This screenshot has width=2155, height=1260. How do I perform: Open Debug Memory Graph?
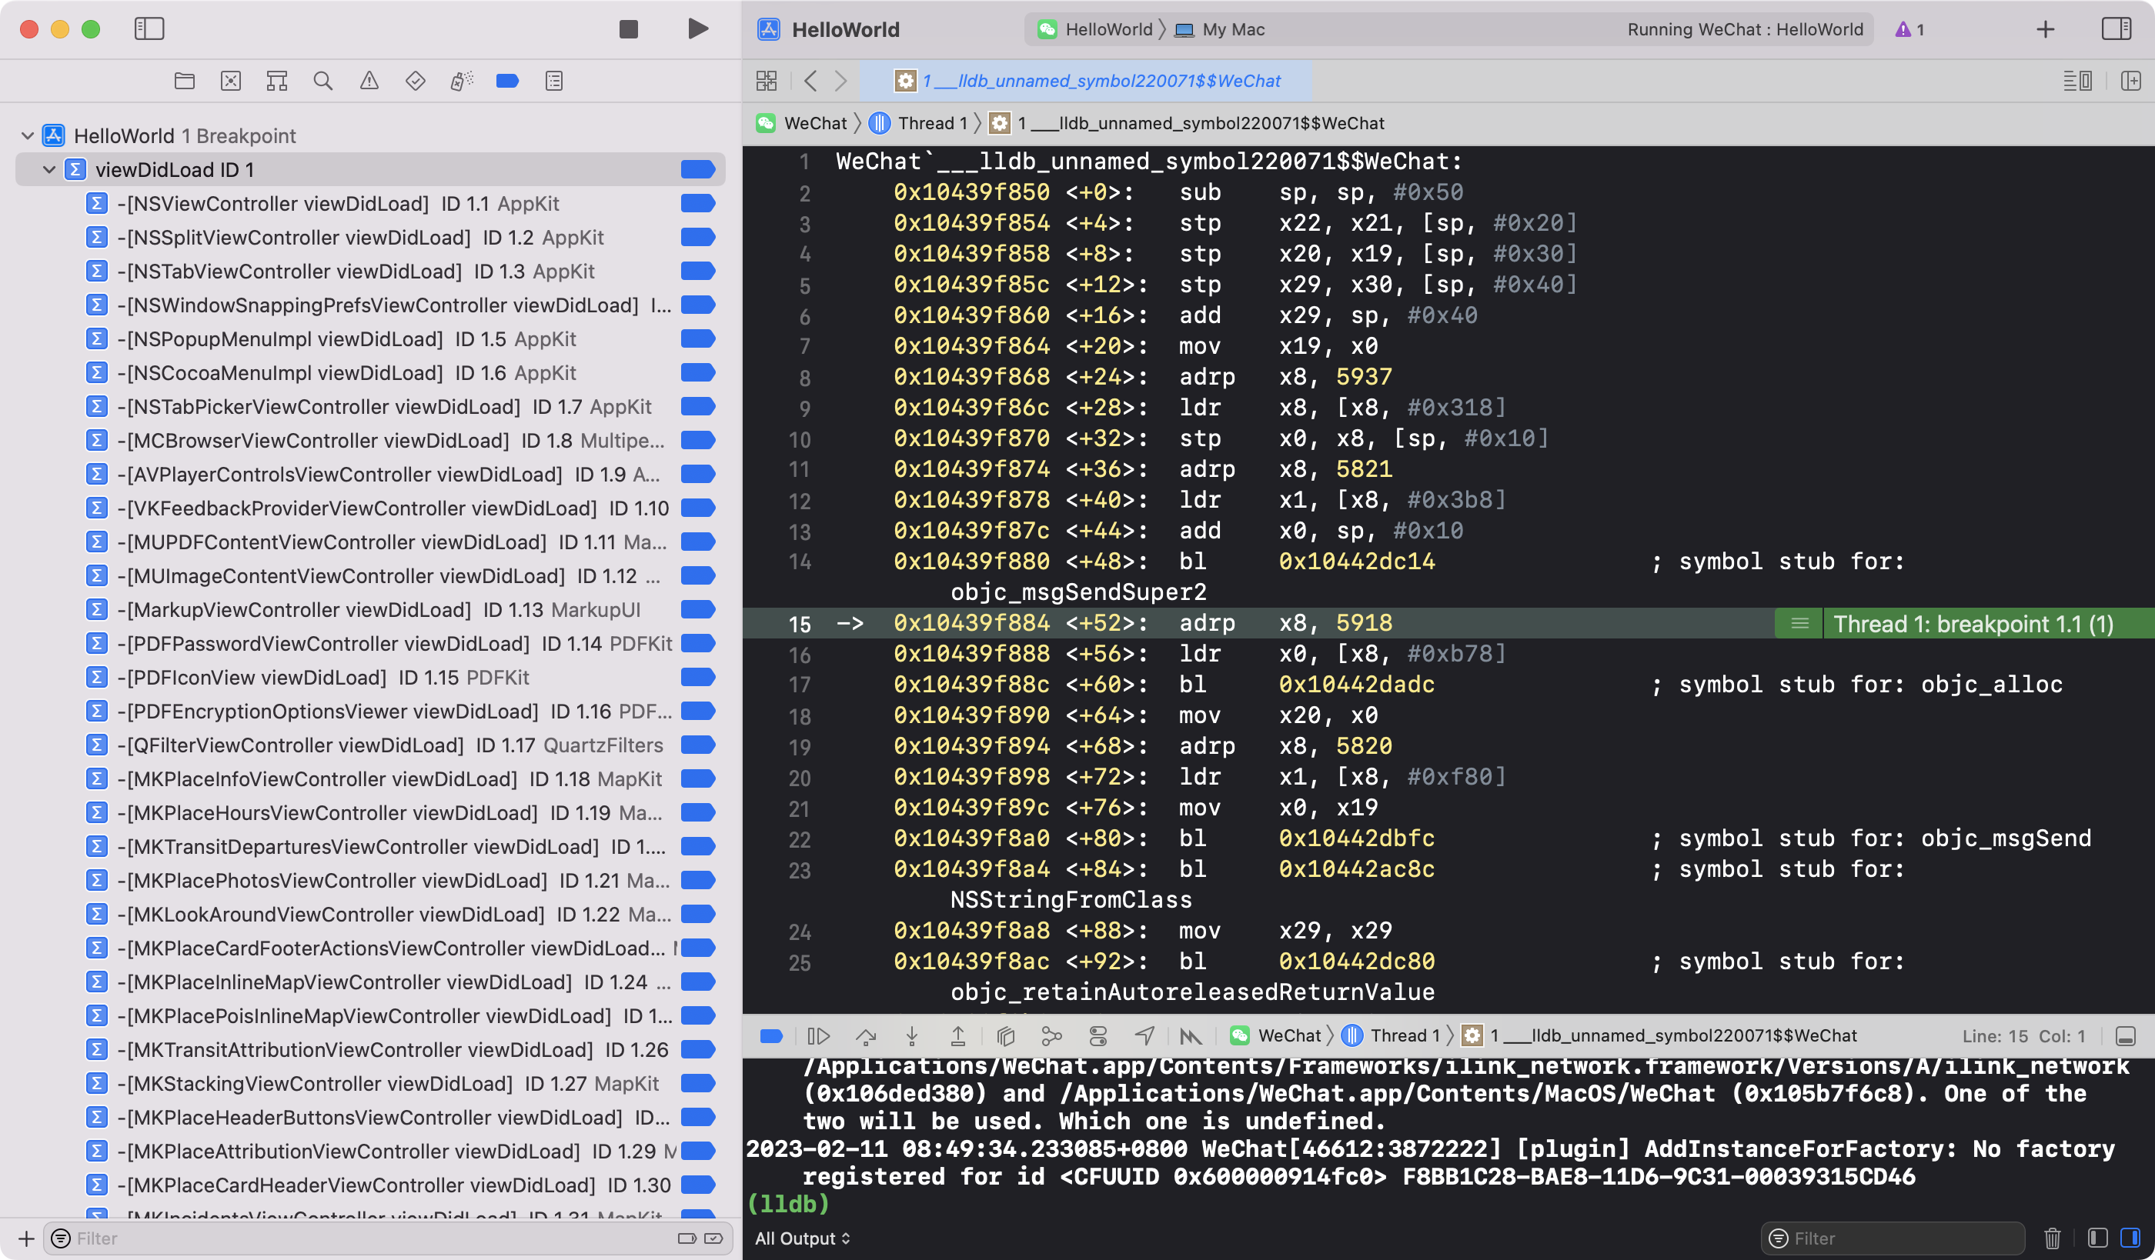pyautogui.click(x=1052, y=1036)
